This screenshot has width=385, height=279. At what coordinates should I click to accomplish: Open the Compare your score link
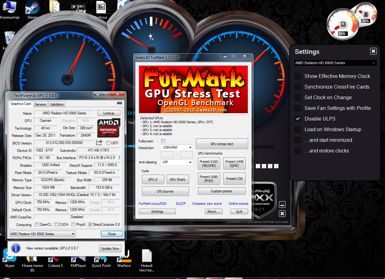coord(207,204)
